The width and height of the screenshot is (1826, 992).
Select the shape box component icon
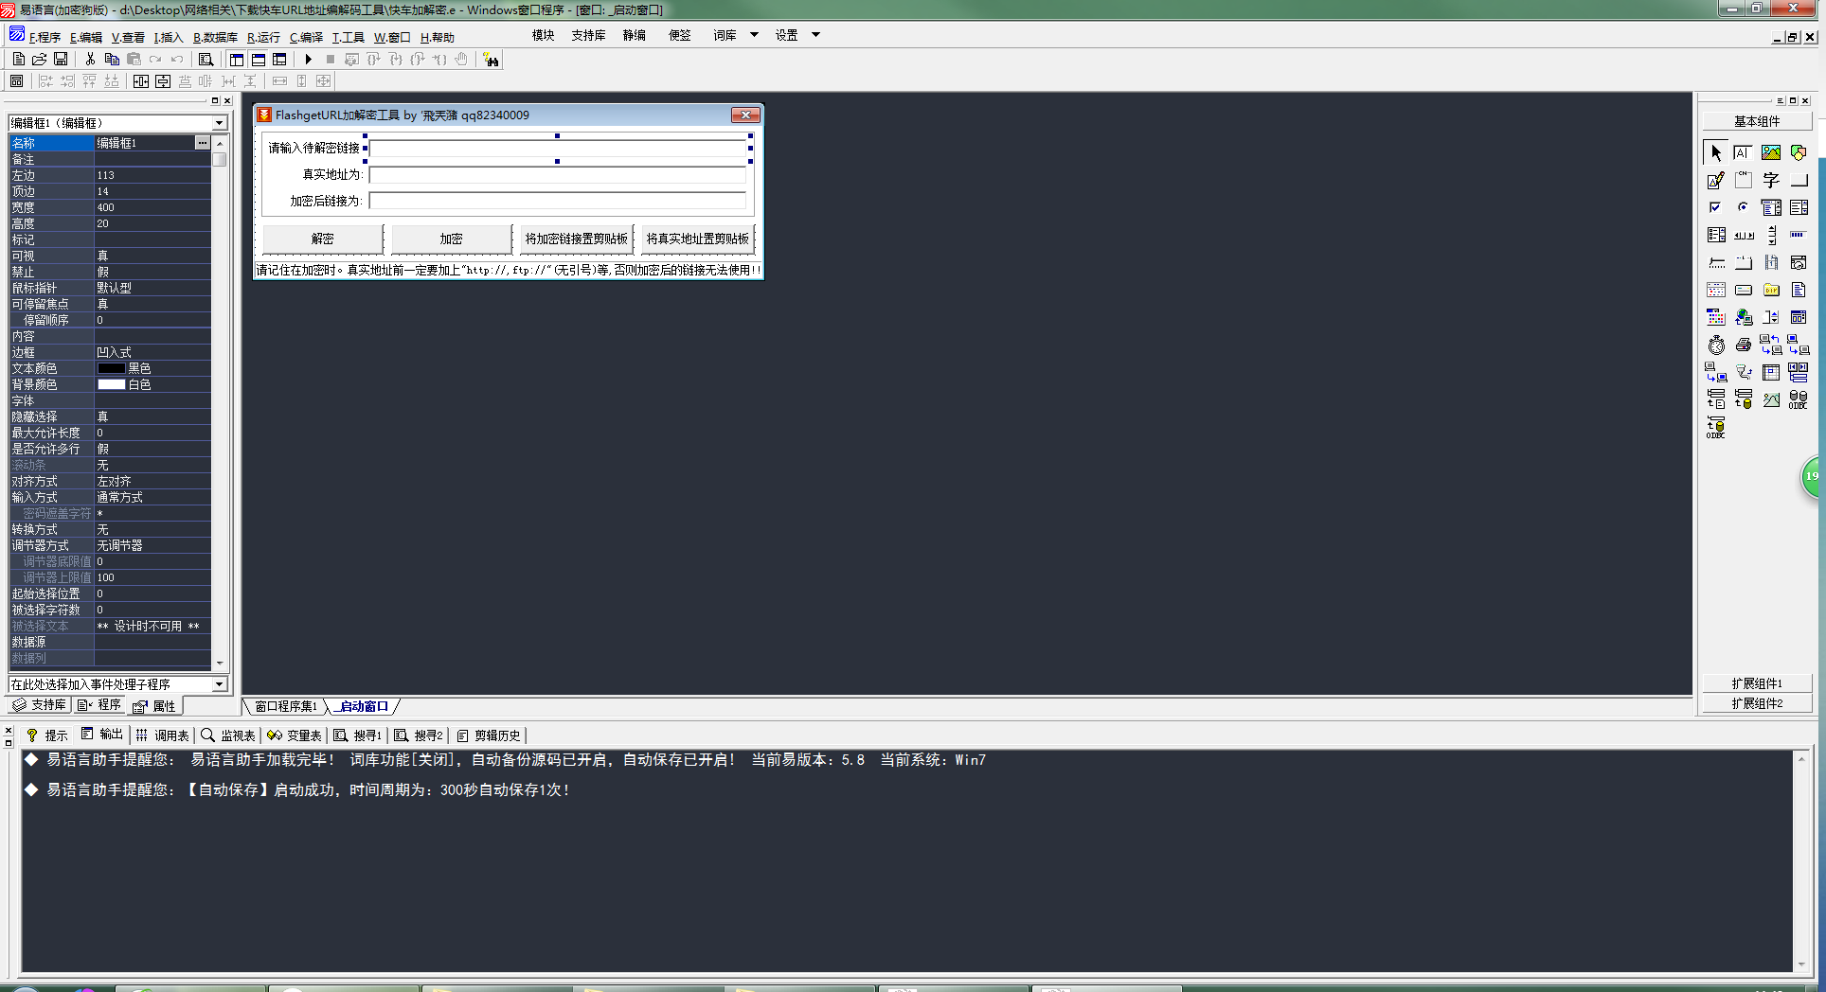pos(1799,152)
